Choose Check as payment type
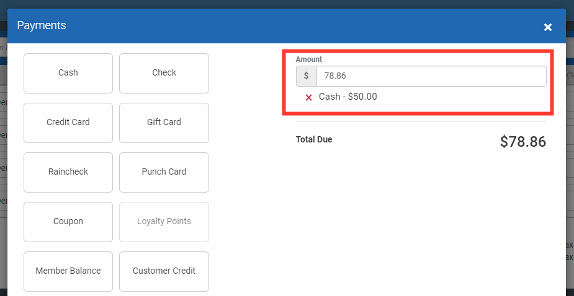Image resolution: width=574 pixels, height=296 pixels. (164, 73)
